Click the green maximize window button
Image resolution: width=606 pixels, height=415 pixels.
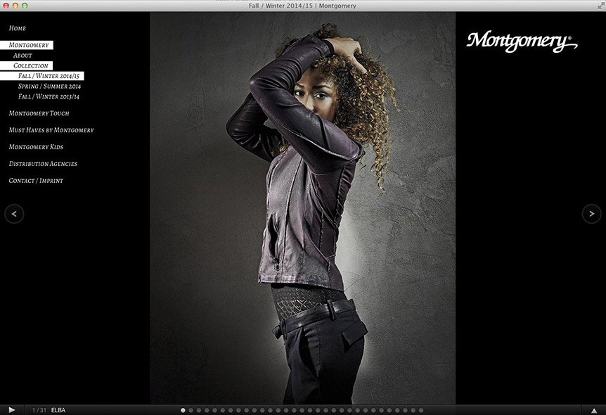25,6
